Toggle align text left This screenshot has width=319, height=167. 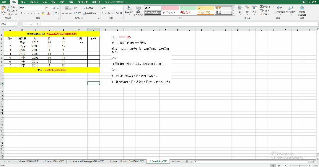63,13
